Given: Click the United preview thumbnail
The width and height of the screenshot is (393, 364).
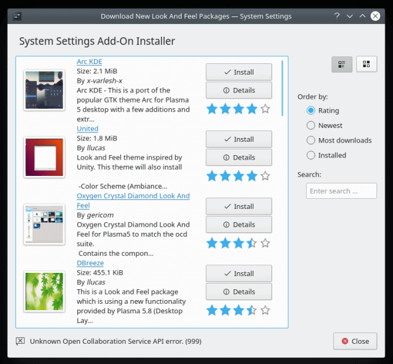Looking at the screenshot, I should coord(44,157).
